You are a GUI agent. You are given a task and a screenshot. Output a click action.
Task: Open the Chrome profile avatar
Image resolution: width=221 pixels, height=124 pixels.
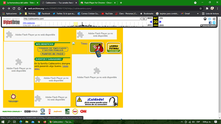click(x=212, y=8)
